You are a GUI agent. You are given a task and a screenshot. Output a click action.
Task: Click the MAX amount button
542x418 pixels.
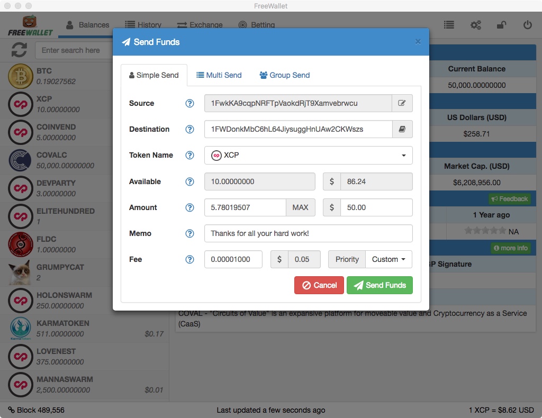[x=301, y=207]
